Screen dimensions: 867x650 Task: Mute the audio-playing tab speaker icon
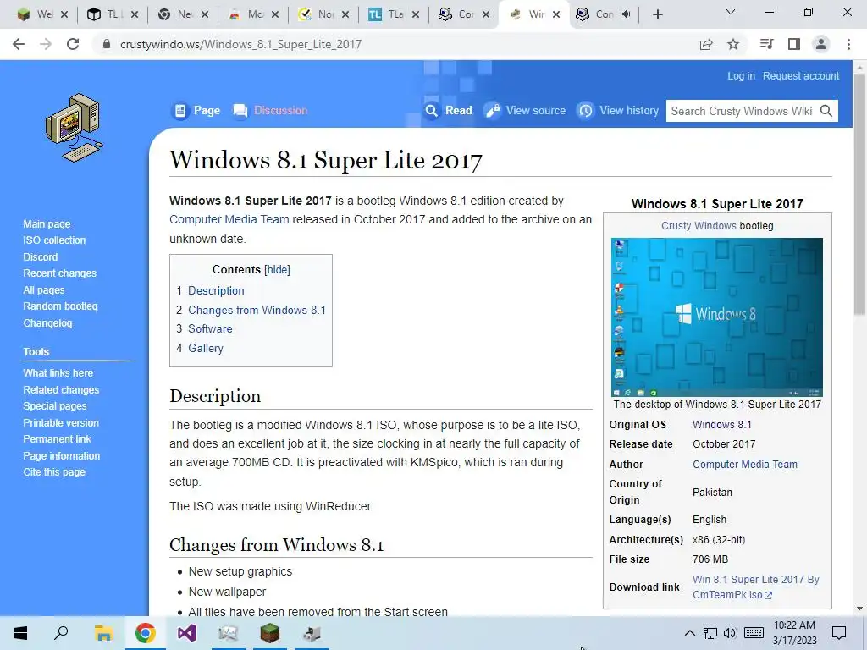626,14
